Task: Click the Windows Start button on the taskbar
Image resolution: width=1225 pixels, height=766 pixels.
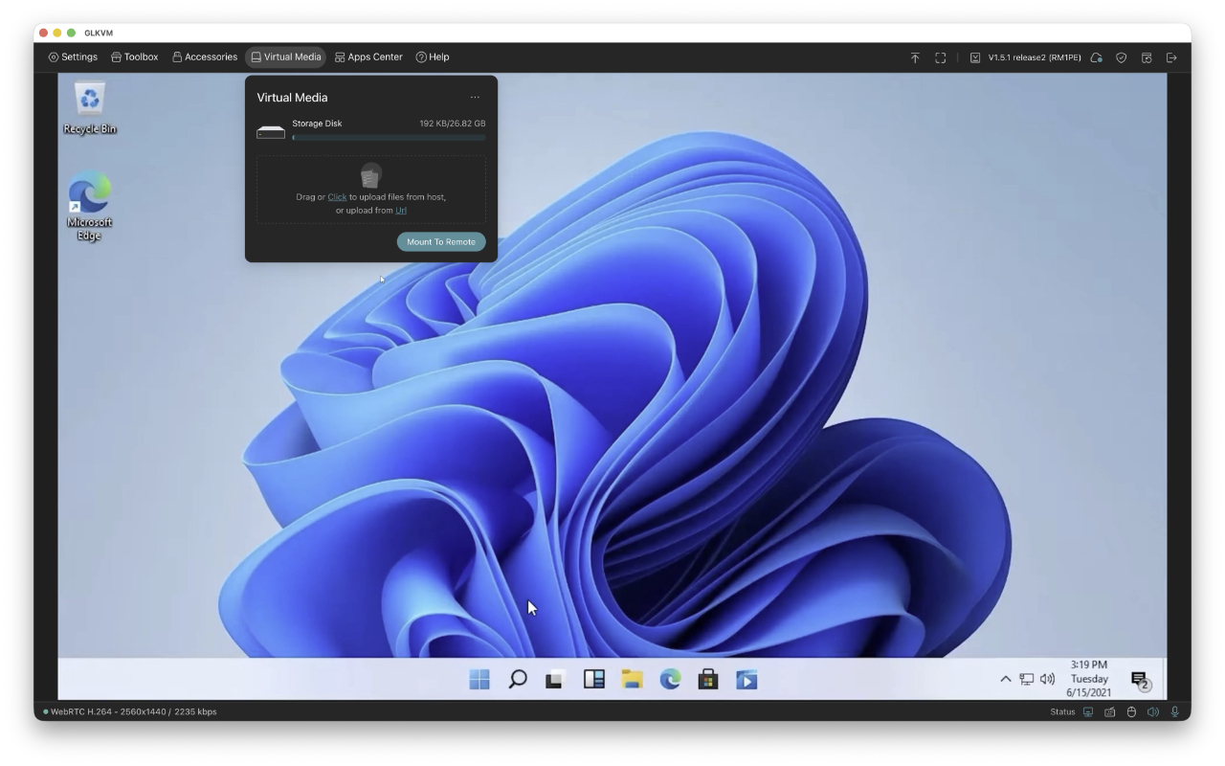Action: pyautogui.click(x=479, y=680)
